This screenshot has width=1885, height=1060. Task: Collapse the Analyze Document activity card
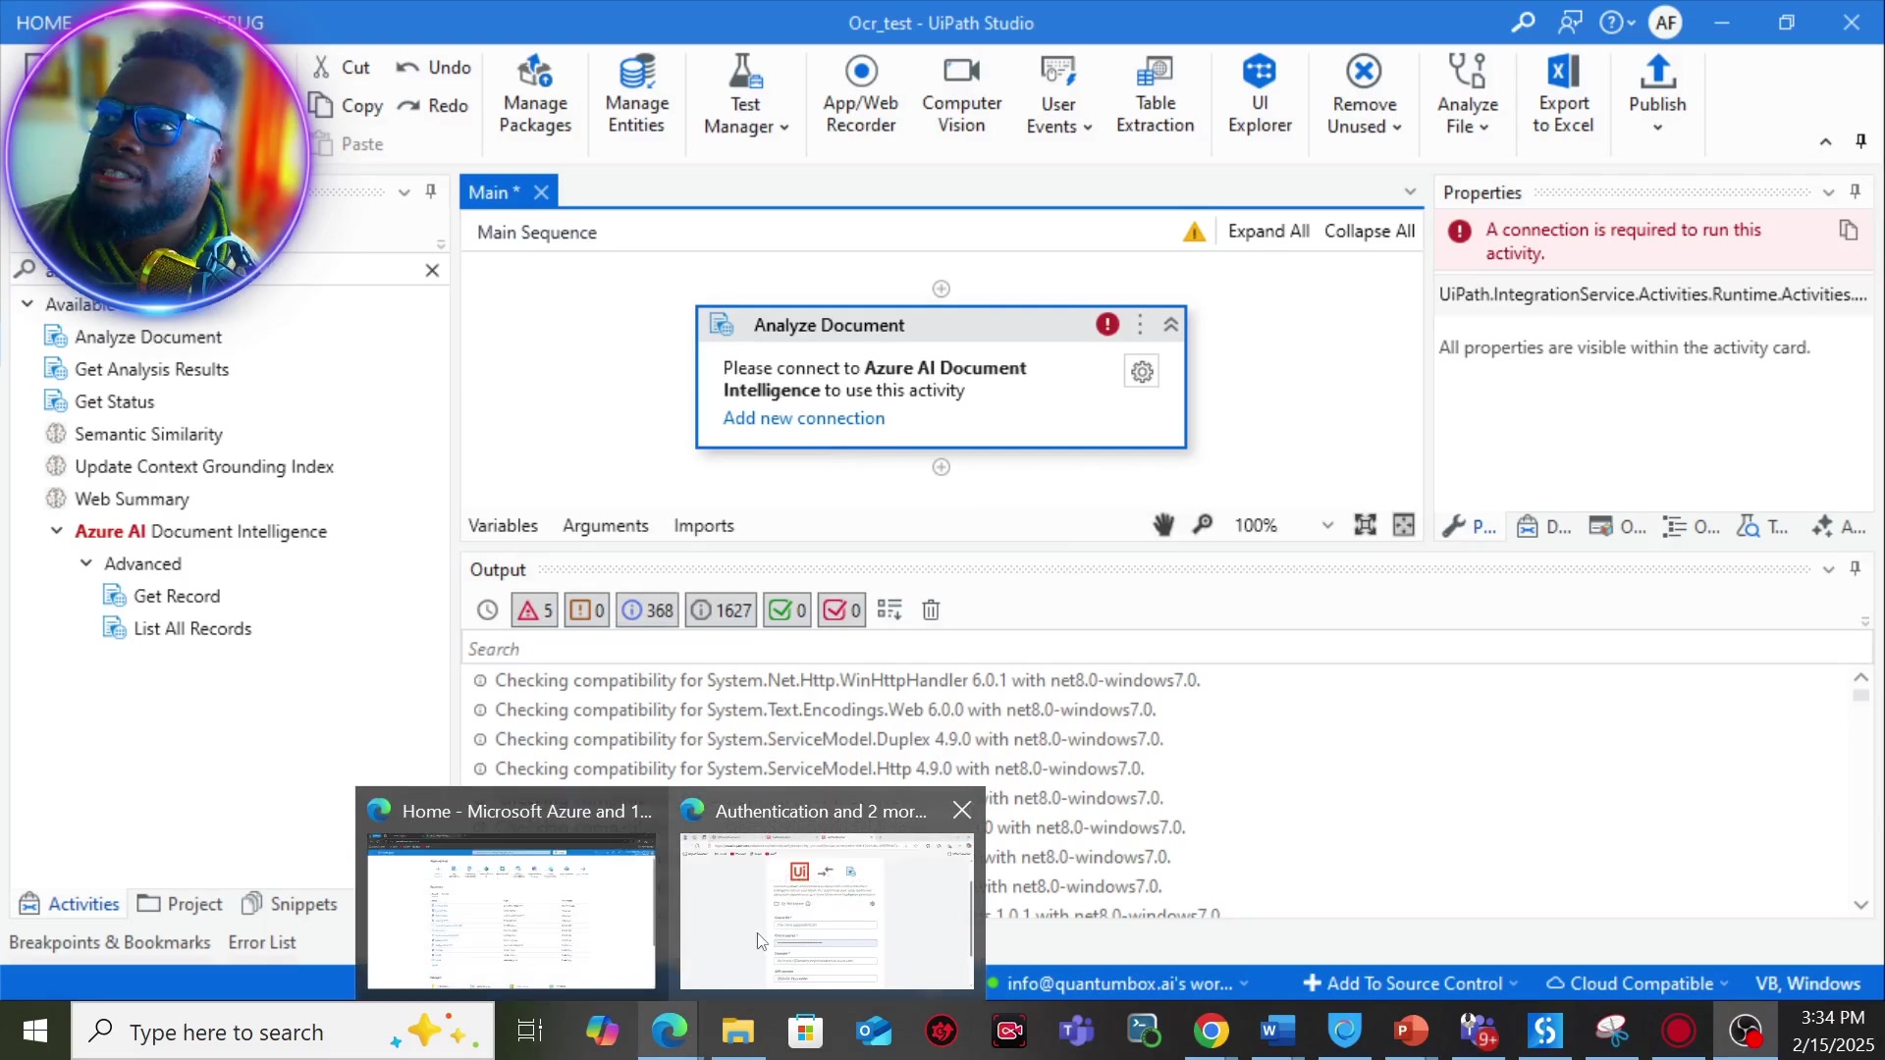coord(1171,325)
